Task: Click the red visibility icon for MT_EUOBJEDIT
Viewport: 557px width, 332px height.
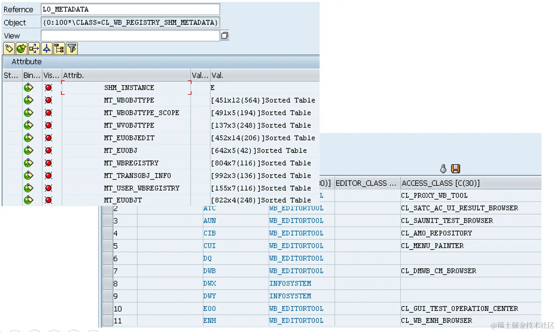Action: [49, 138]
